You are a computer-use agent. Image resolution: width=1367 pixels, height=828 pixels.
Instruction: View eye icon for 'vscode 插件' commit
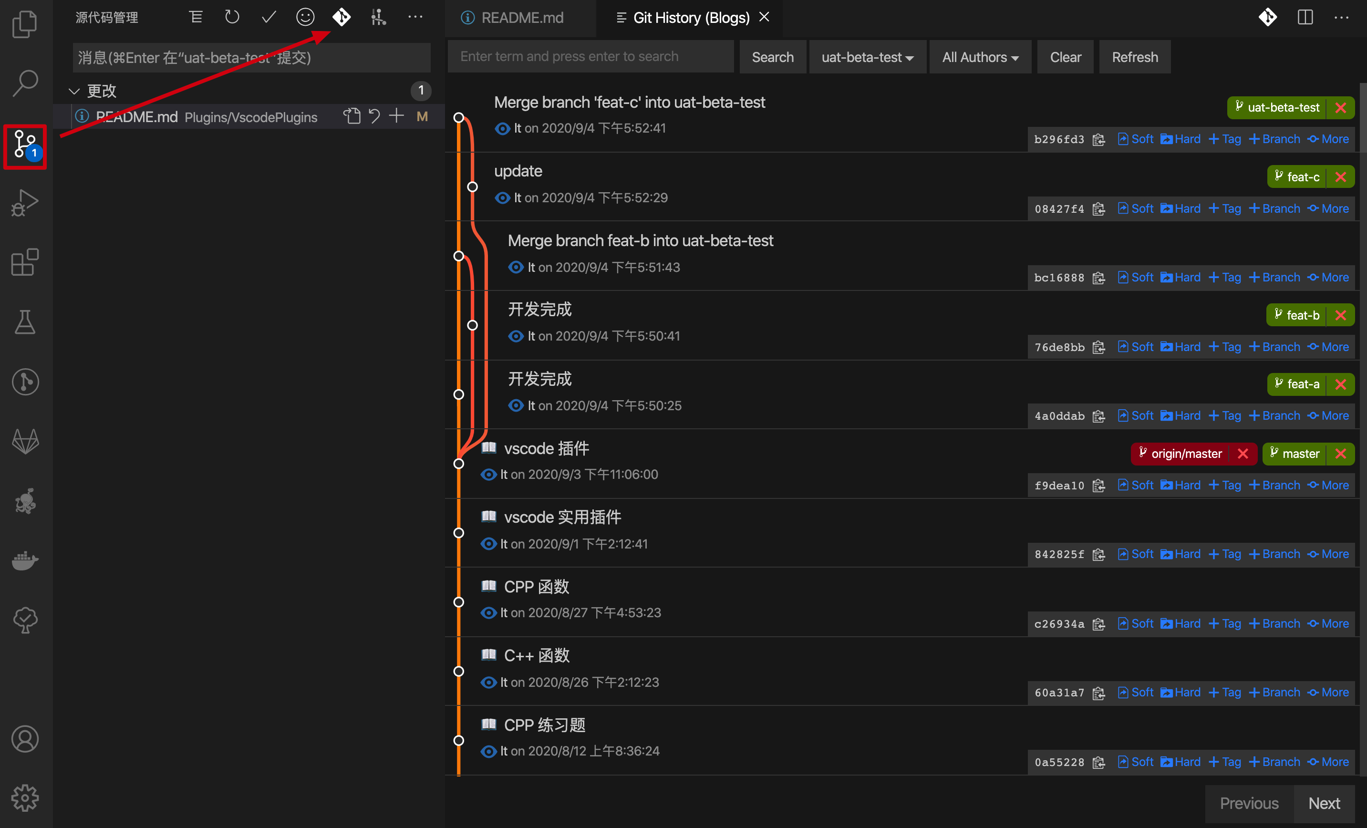(x=488, y=474)
